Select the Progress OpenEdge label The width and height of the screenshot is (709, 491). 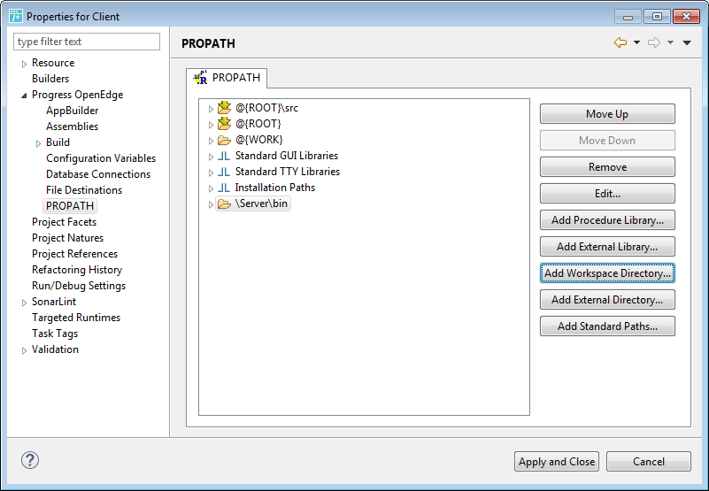click(x=77, y=95)
